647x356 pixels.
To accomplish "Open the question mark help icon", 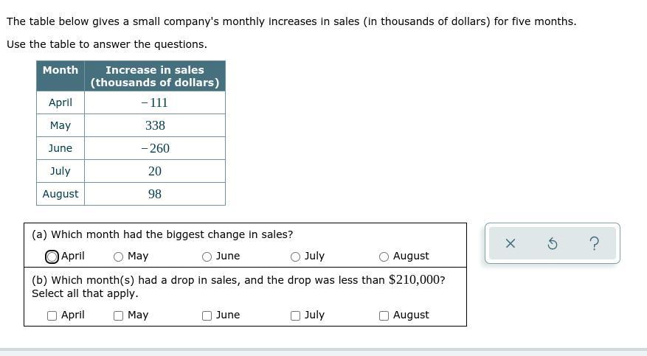I will pyautogui.click(x=595, y=243).
